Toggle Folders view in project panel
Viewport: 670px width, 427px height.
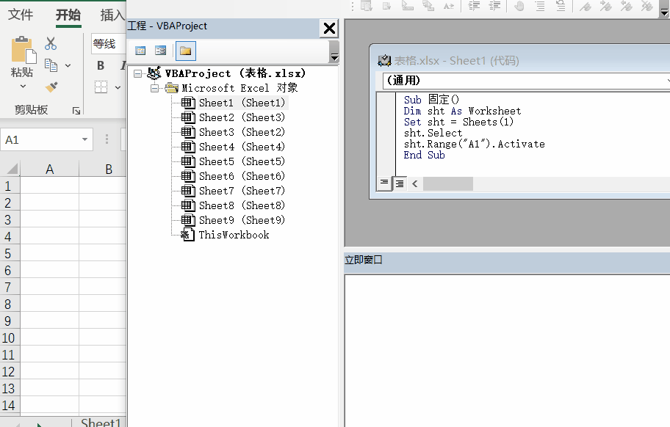point(185,51)
